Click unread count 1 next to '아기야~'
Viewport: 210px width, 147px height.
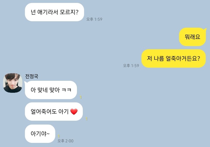(x=59, y=136)
